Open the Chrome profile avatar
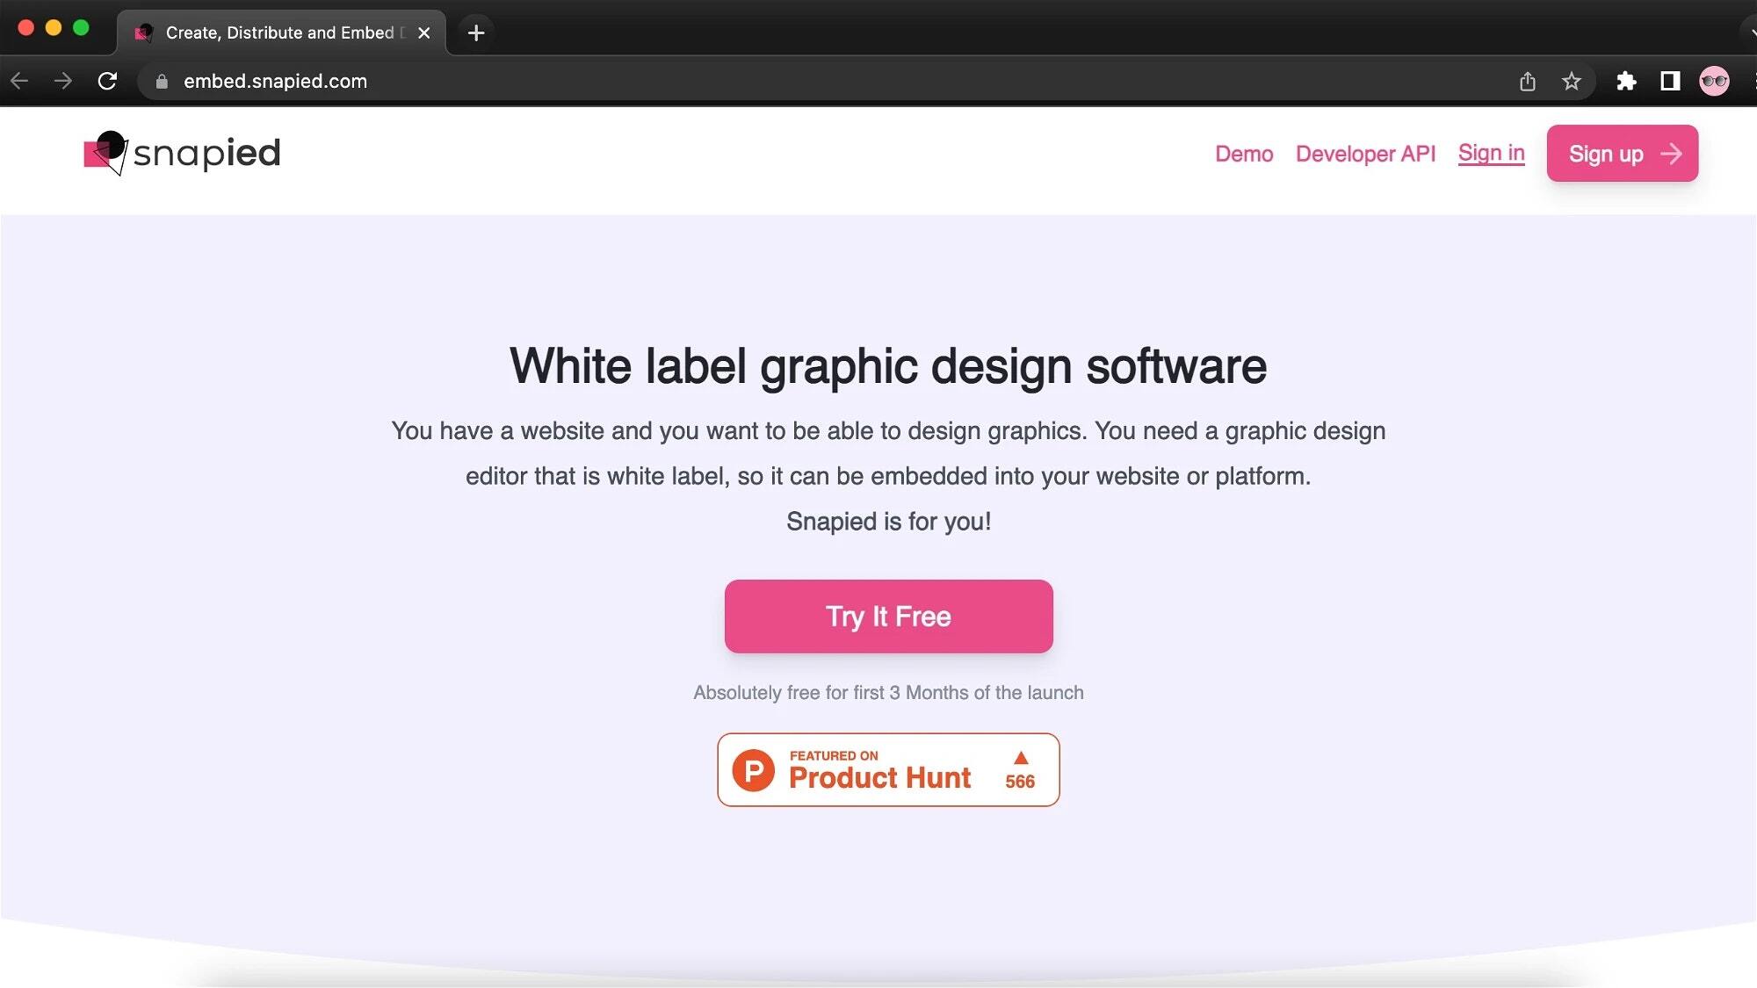This screenshot has height=988, width=1757. click(1714, 82)
